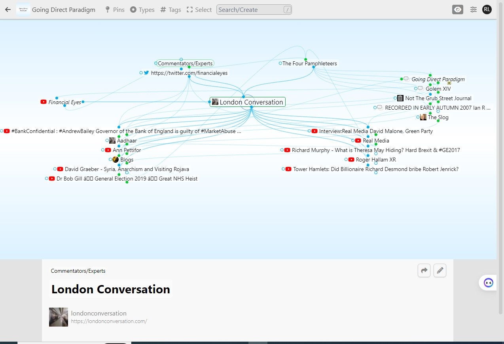Select the Golem XIV node

(438, 89)
